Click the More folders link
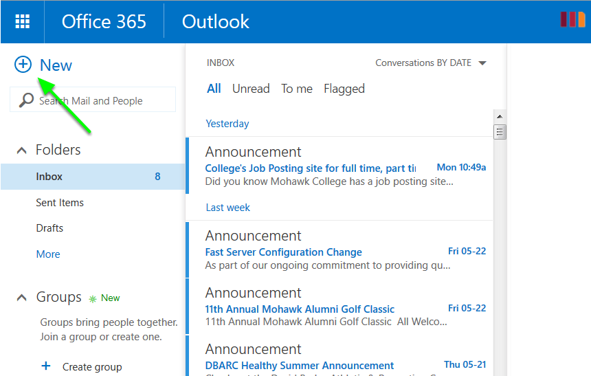This screenshot has height=376, width=591. 48,254
